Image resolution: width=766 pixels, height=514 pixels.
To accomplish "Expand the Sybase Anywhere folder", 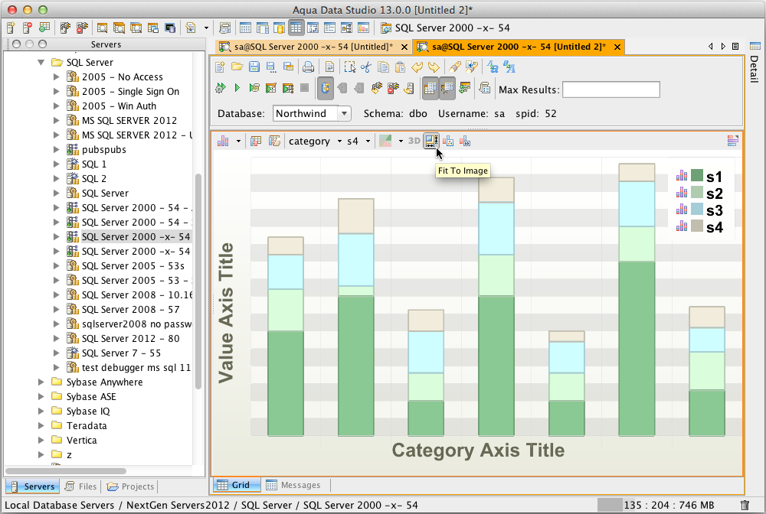I will point(41,382).
